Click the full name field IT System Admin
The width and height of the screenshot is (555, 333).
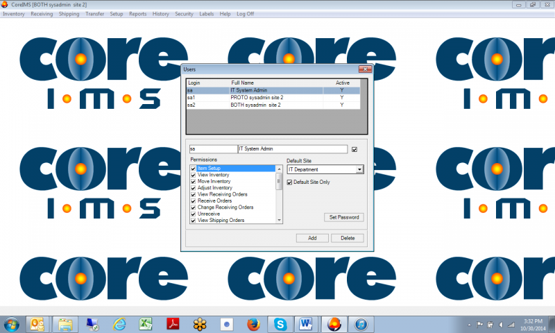pyautogui.click(x=292, y=149)
